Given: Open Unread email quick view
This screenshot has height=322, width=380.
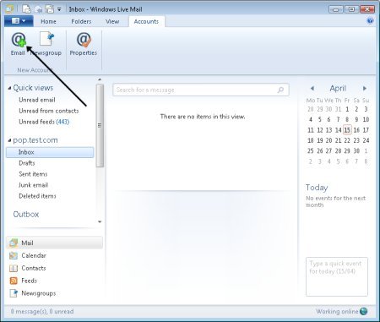Looking at the screenshot, I should pos(37,100).
